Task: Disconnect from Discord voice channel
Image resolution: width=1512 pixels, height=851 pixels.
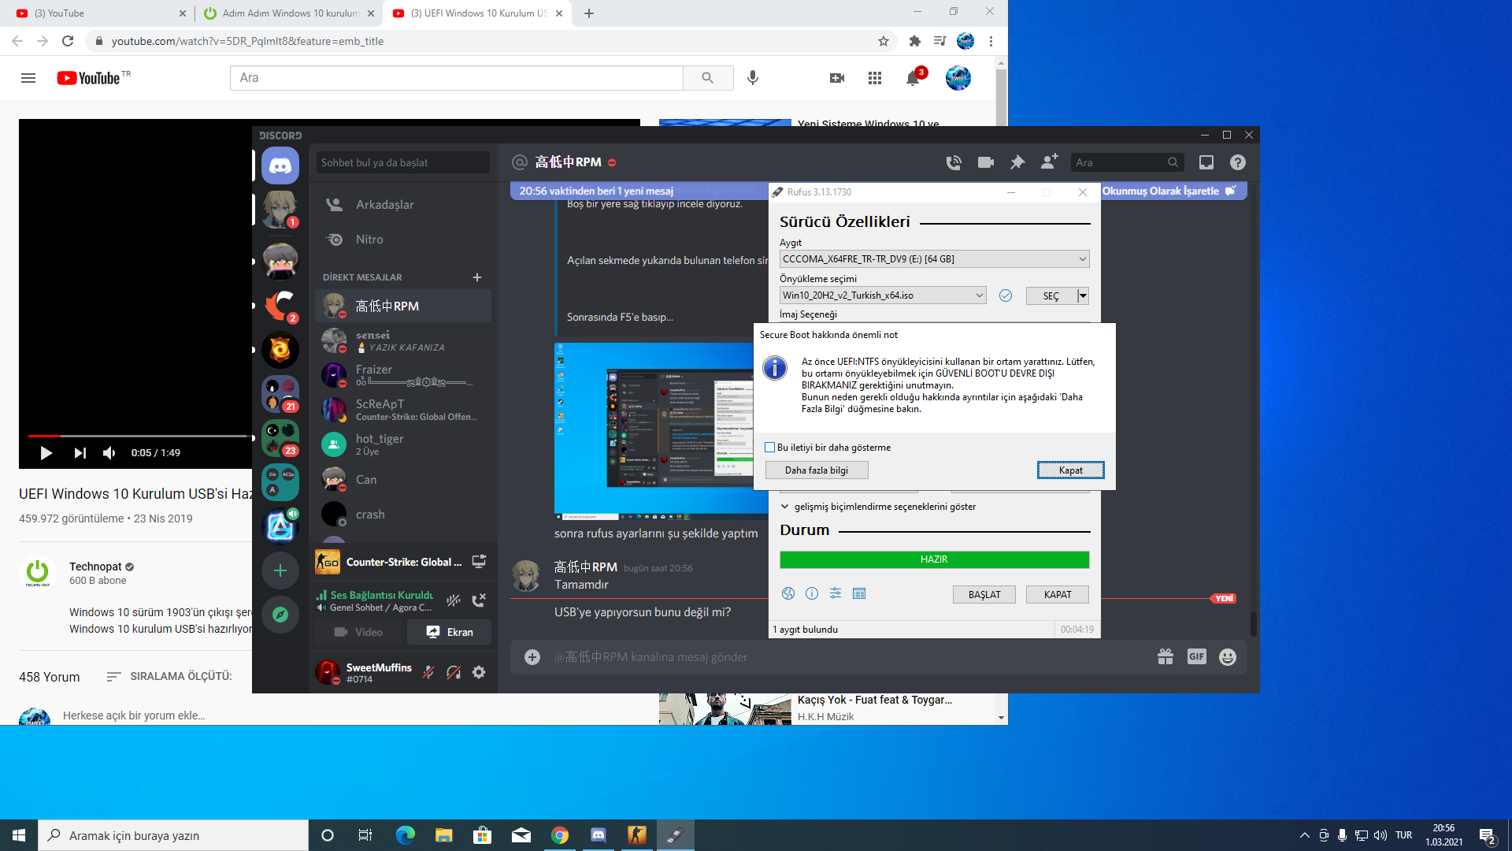Action: 479,600
